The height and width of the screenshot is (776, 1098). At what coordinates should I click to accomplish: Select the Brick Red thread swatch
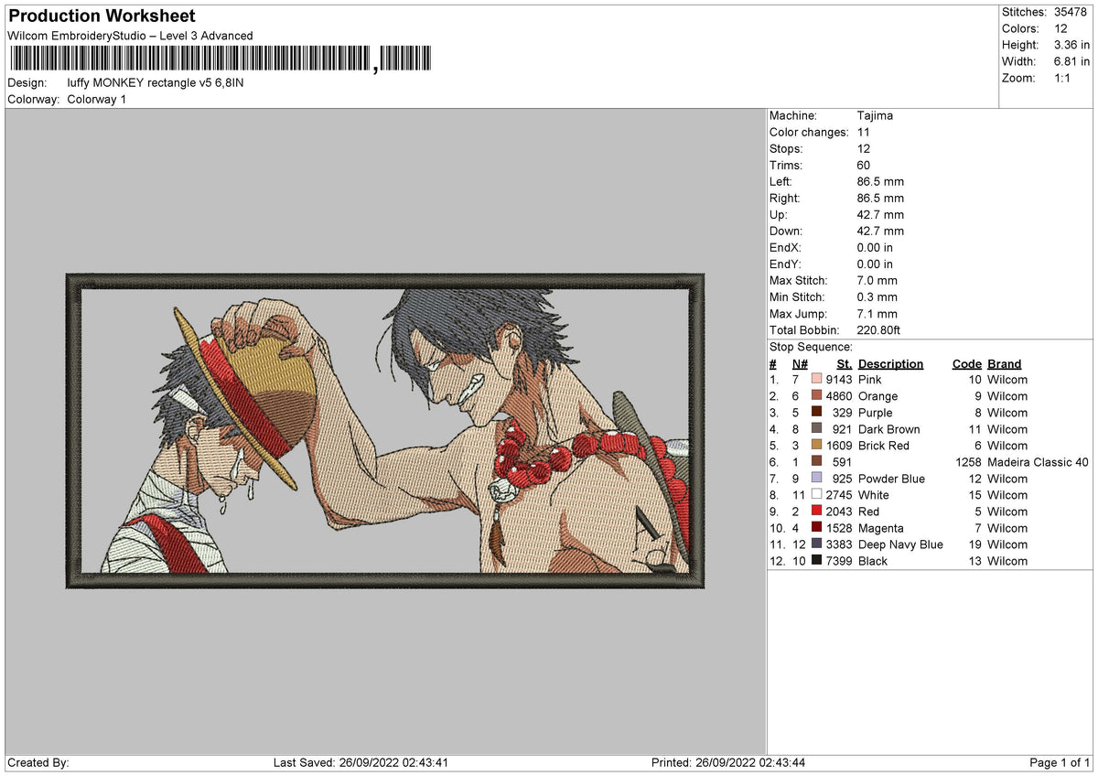pyautogui.click(x=816, y=446)
